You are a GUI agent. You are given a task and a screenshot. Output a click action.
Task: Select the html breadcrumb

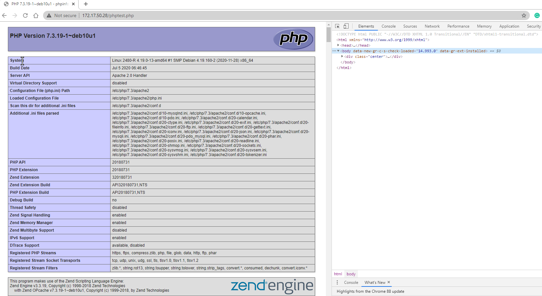[338, 274]
